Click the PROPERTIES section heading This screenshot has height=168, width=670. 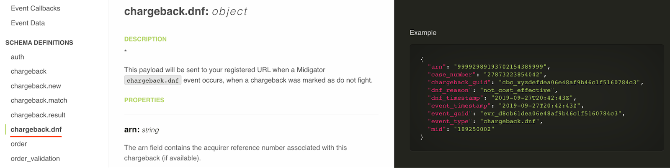[x=144, y=100]
